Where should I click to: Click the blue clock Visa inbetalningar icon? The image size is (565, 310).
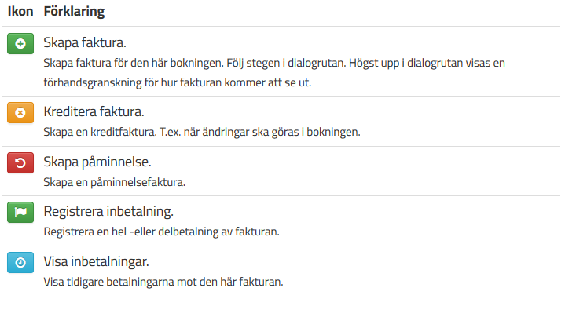[20, 262]
